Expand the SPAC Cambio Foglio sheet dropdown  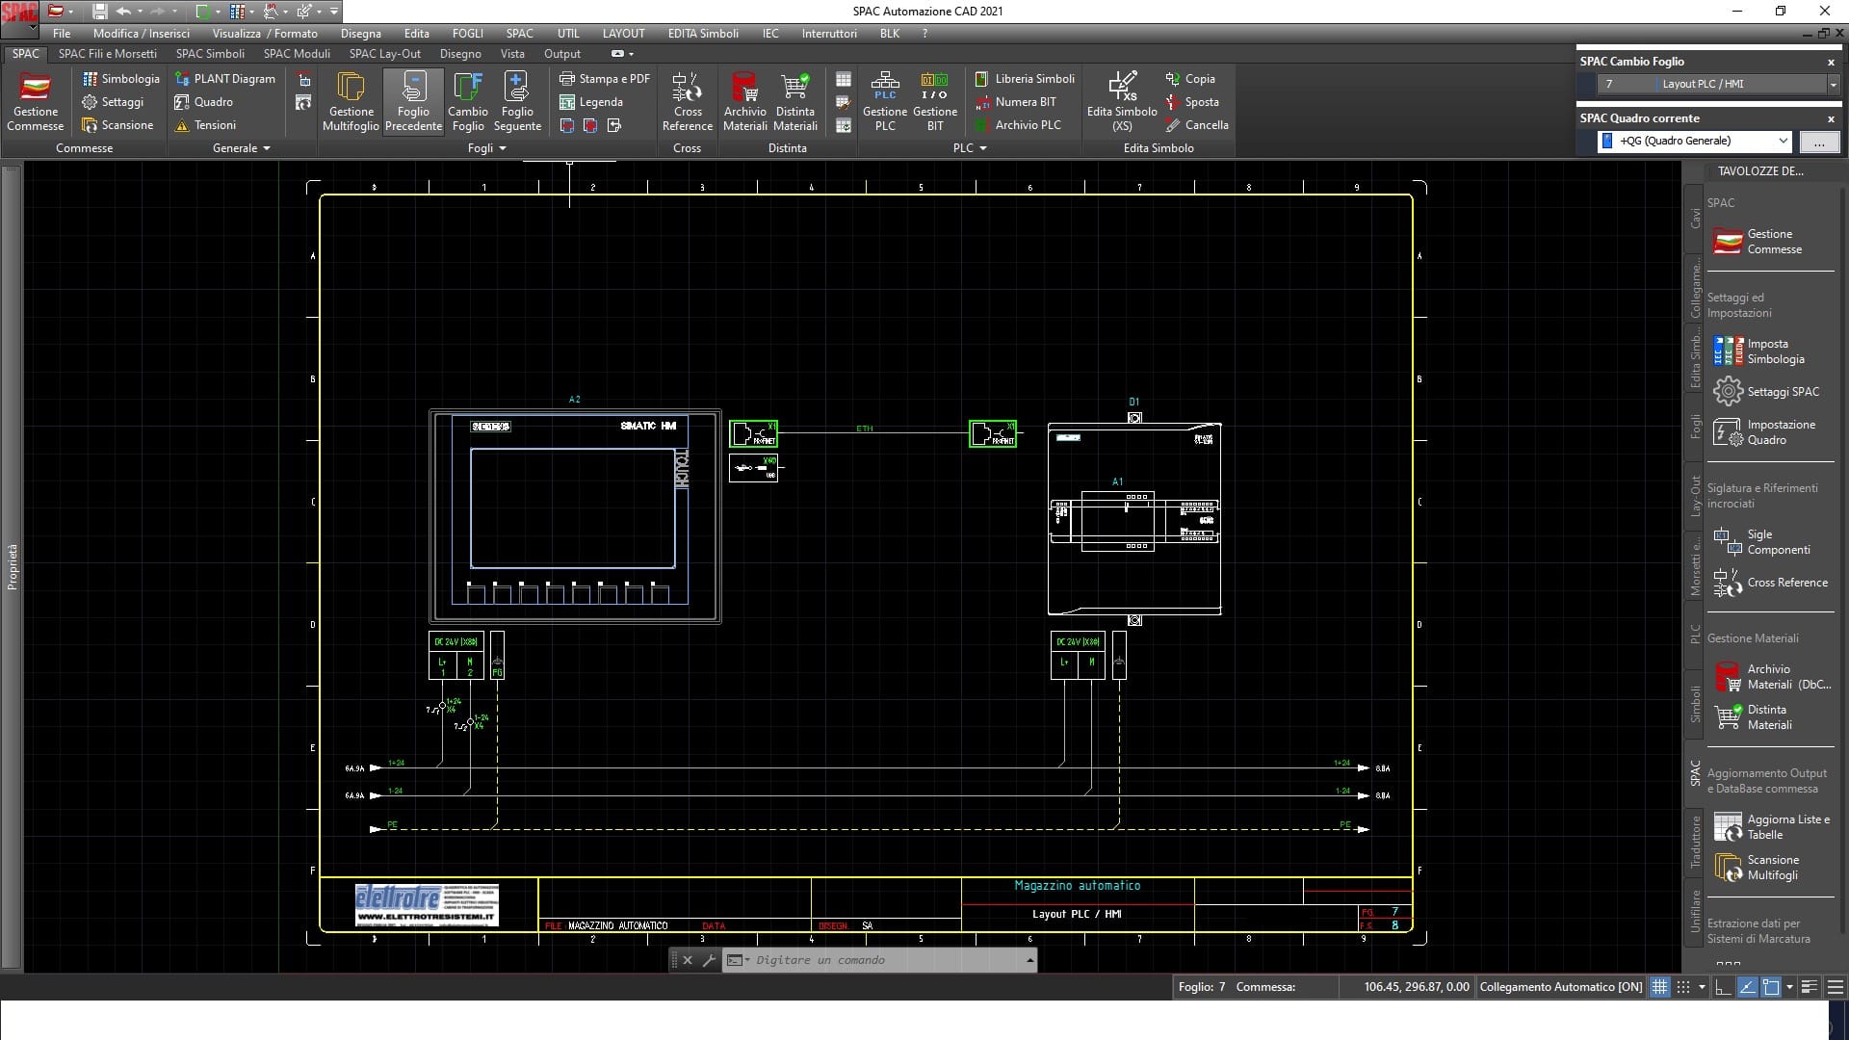[x=1832, y=85]
